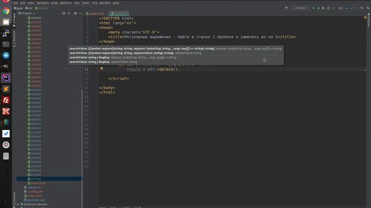Viewport: 371px width, 208px height.
Task: Open Double Commander from the dock
Action: click(x=6, y=112)
